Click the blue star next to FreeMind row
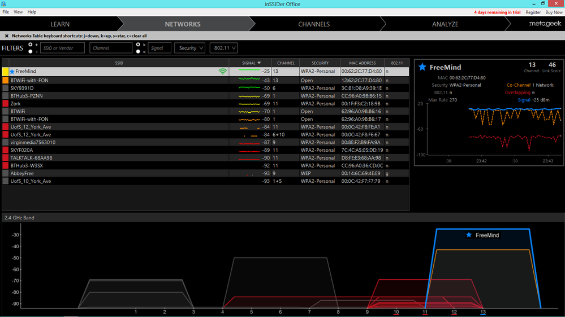This screenshot has width=565, height=317. click(x=12, y=72)
